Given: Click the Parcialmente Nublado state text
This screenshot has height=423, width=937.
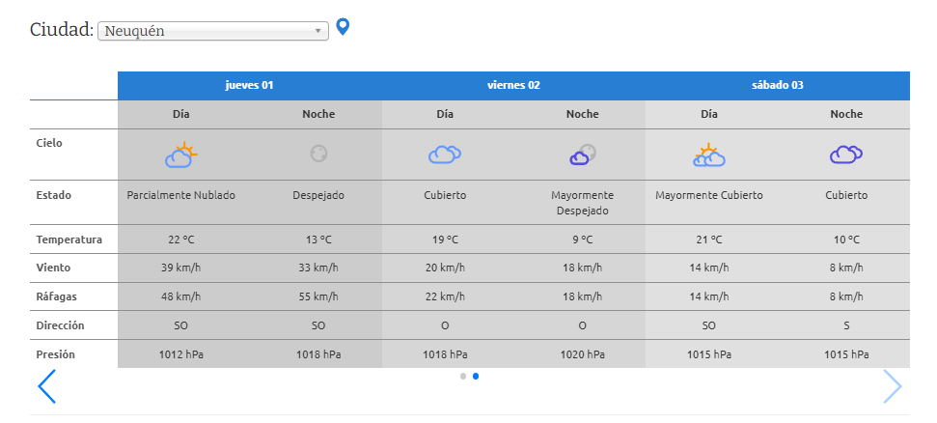Looking at the screenshot, I should 180,195.
